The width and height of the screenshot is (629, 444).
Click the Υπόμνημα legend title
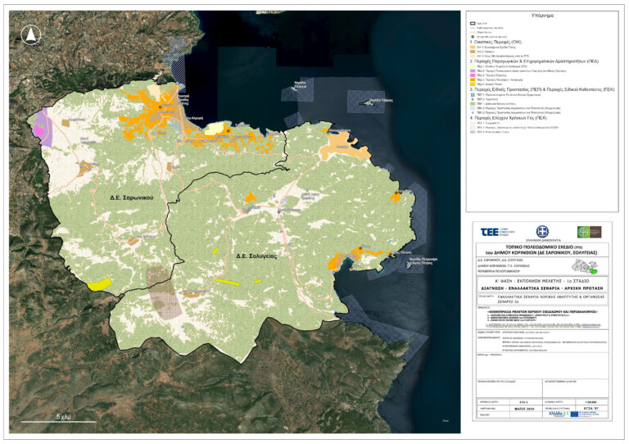[x=542, y=16]
